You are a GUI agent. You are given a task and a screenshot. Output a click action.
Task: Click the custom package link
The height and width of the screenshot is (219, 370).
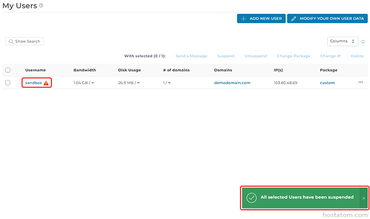(327, 83)
